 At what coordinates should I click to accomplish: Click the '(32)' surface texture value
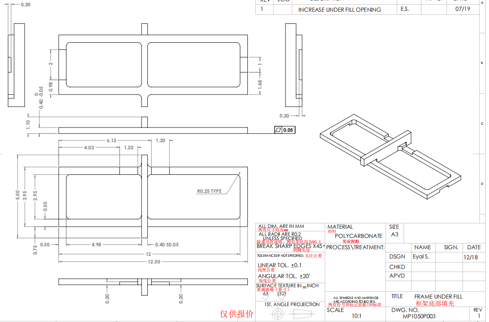coord(282,294)
